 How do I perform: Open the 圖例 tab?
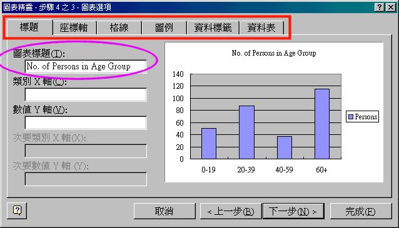pyautogui.click(x=164, y=27)
